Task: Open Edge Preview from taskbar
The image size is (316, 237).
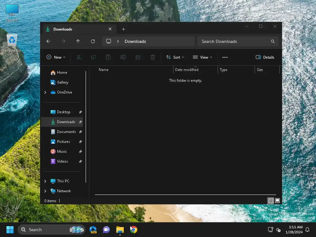Action: [93, 230]
